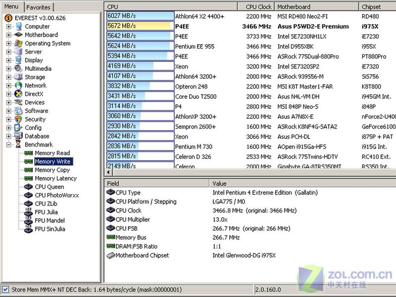Viewport: 396px width, 297px height.
Task: Collapse the Benchmark tree node
Action: [8, 145]
